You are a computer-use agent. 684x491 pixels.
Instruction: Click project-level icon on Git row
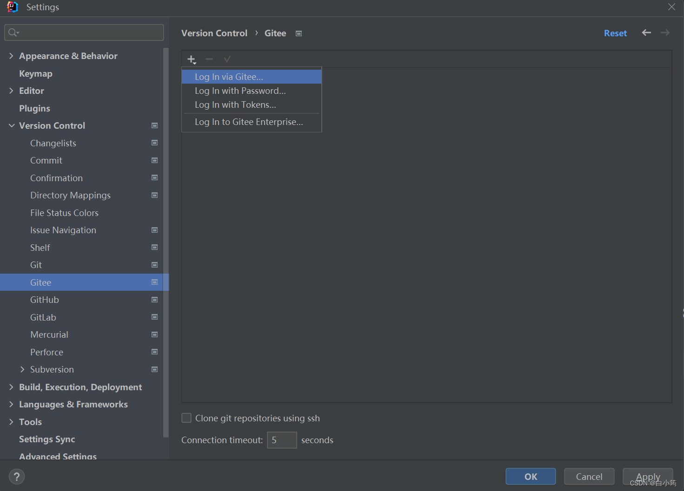[155, 265]
